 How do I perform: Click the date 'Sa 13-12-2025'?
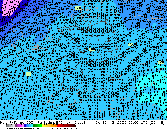(x=111, y=122)
